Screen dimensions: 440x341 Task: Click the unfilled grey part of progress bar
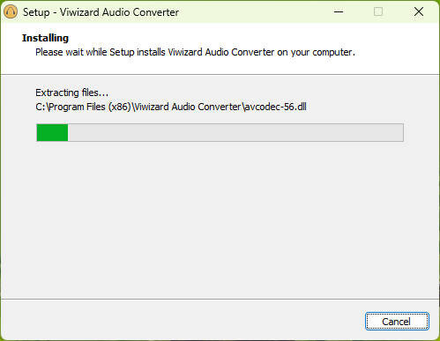pos(235,132)
